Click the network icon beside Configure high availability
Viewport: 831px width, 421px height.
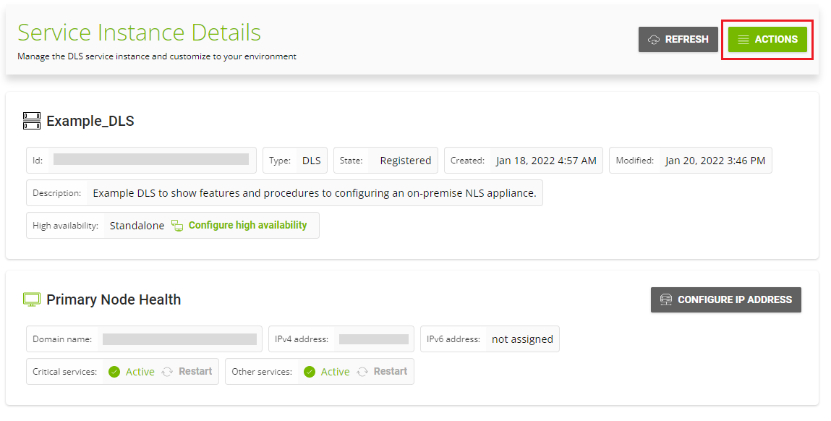177,225
